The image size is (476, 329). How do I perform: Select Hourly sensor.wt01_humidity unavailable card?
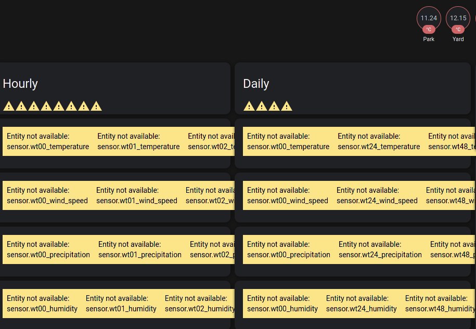click(x=121, y=304)
